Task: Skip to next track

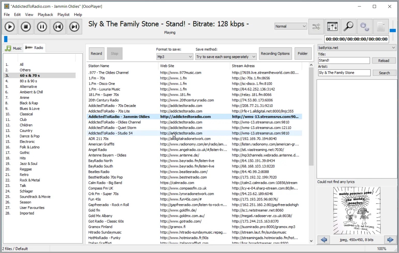Action: point(74,27)
